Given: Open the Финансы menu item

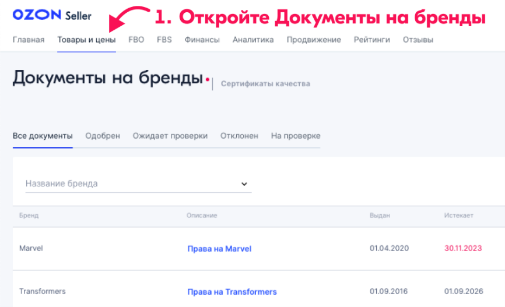Looking at the screenshot, I should coord(202,40).
